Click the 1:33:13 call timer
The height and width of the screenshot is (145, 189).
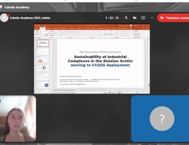coord(112,18)
